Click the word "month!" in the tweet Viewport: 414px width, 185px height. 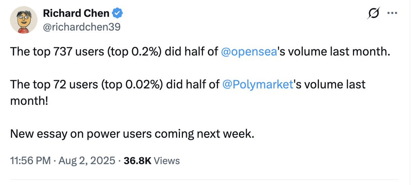[x=30, y=101]
